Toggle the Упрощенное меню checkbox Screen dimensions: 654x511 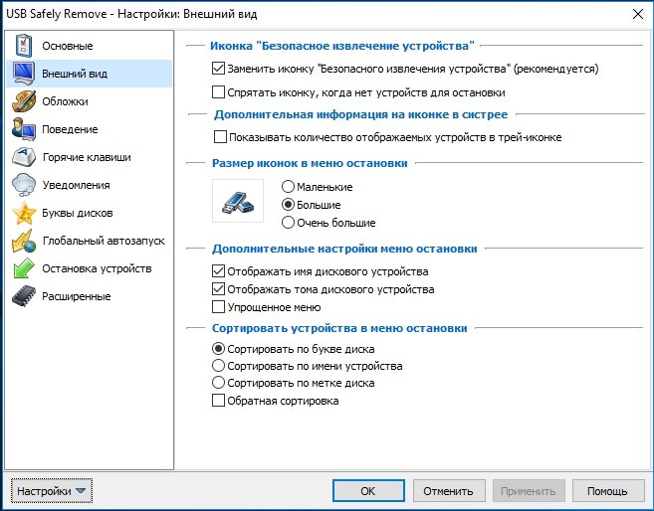220,308
